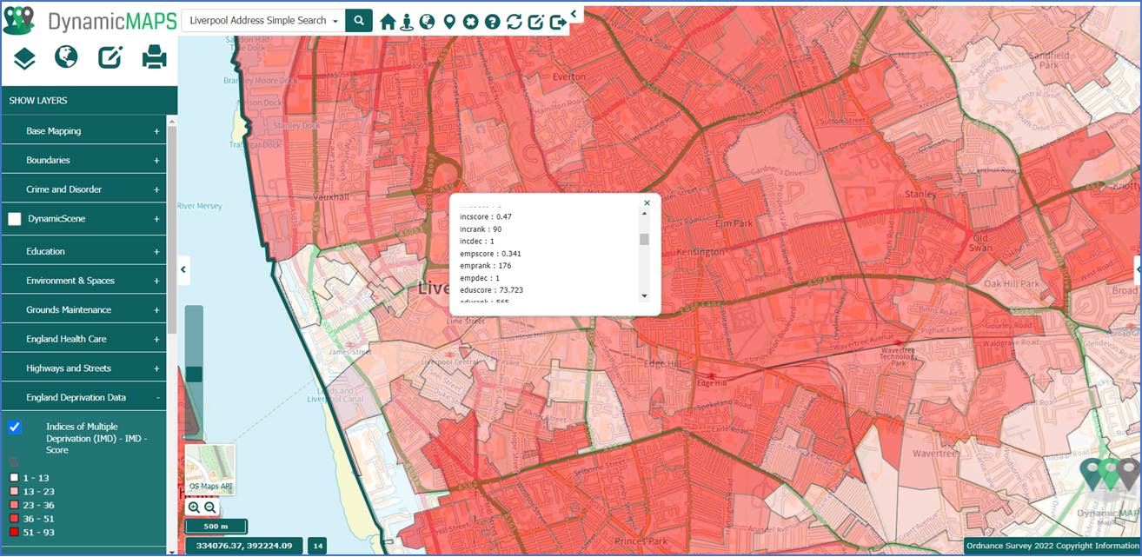Untick Indices of Multiple Deprivation layer checkbox

coord(14,427)
